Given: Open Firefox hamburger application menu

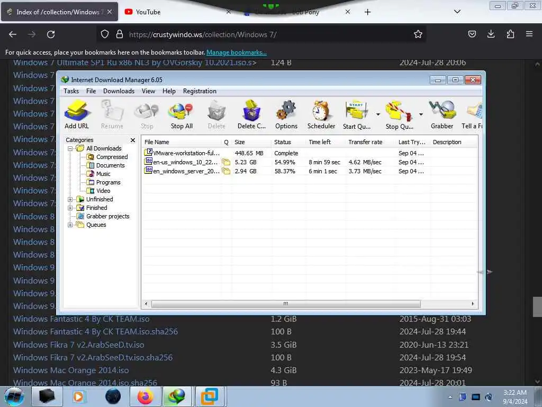Looking at the screenshot, I should 529,34.
